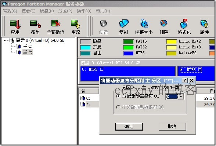Open the Operations (操作) menu
The height and width of the screenshot is (146, 216).
tap(84, 11)
